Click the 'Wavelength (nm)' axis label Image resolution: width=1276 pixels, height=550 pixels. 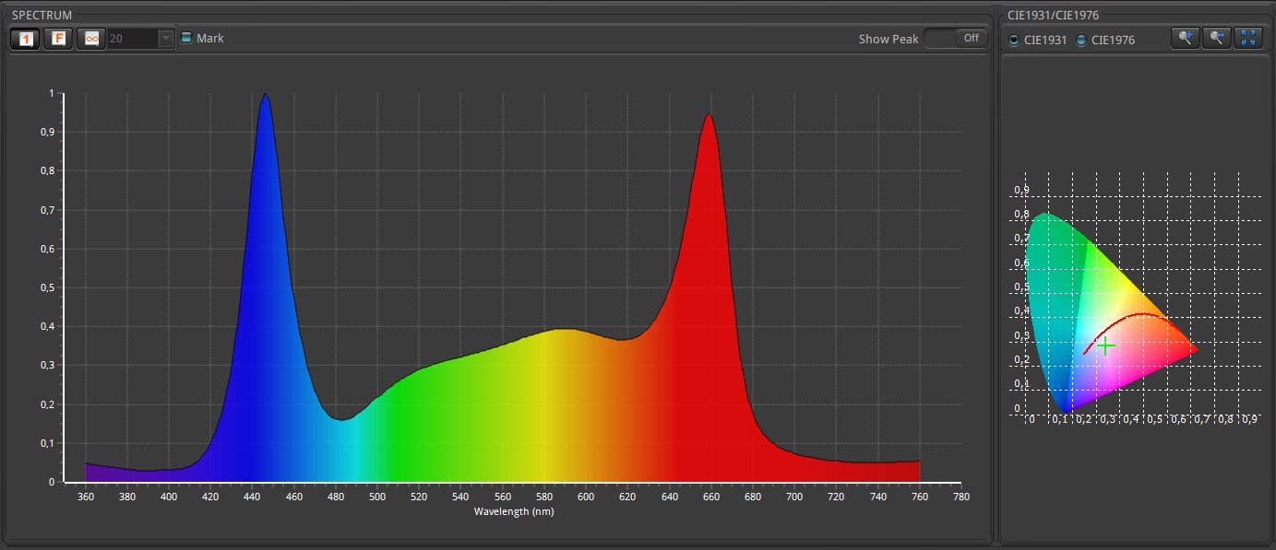514,511
